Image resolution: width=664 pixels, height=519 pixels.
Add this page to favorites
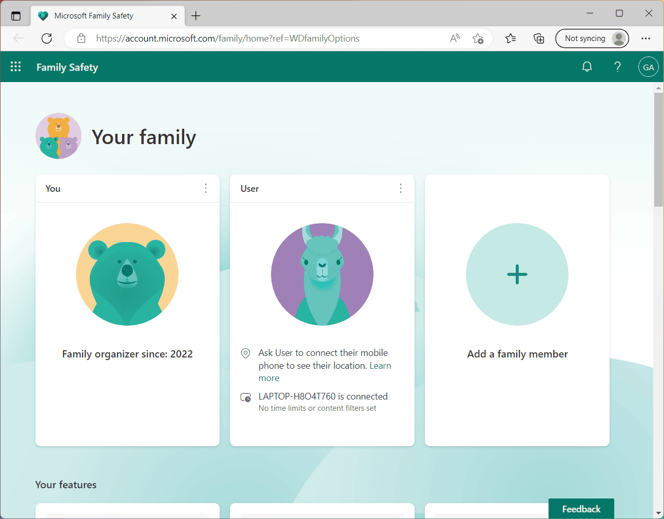(478, 38)
